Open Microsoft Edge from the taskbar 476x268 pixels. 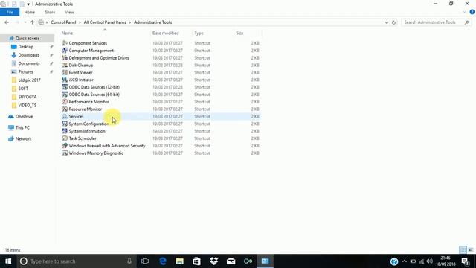163,261
